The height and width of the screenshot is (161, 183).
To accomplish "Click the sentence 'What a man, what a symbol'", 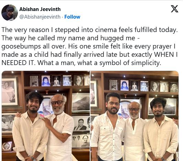I will pos(99,63).
